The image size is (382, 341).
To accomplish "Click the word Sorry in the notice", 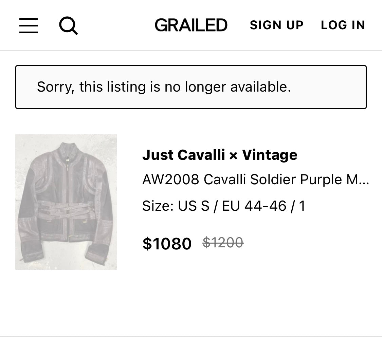I will click(55, 87).
